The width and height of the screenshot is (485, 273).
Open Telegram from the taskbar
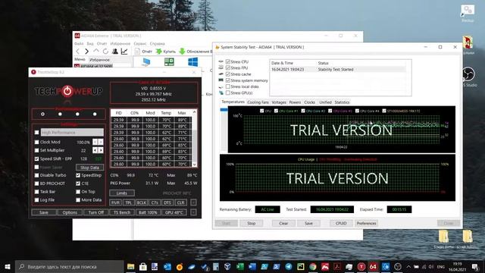(288, 266)
